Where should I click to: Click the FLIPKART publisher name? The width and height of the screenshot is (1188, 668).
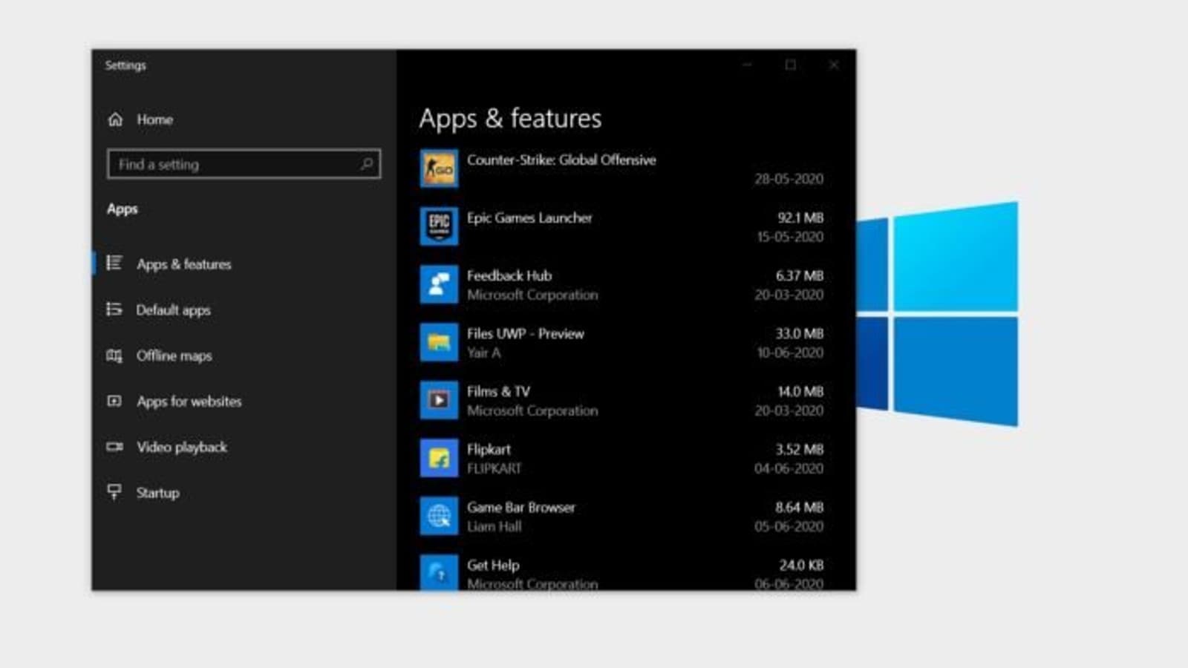click(x=495, y=468)
